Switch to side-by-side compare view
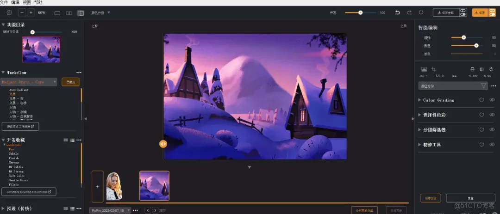Screen dimensions: 500x214 pos(69,13)
